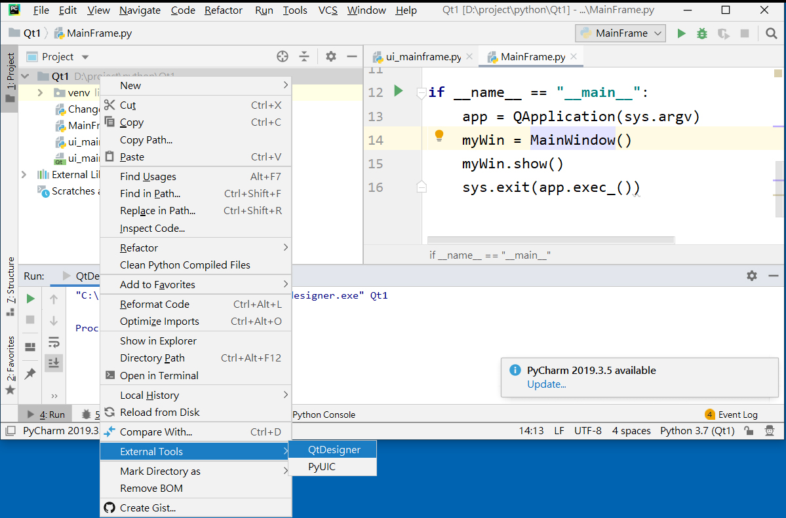
Task: Open the Navigate menu
Action: 140,10
